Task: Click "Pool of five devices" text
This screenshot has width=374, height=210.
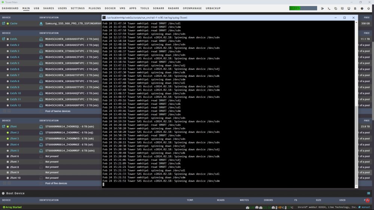Action: [x=56, y=184]
